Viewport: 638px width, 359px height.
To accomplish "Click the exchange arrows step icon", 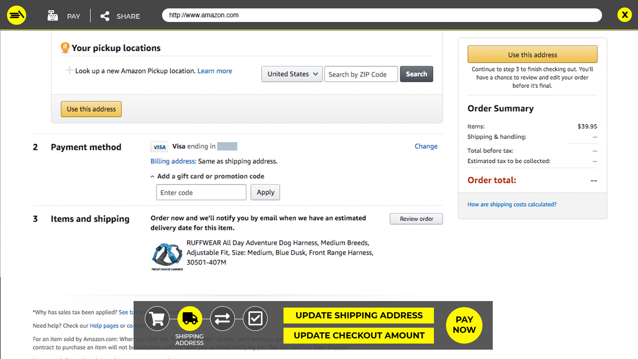I will [222, 319].
